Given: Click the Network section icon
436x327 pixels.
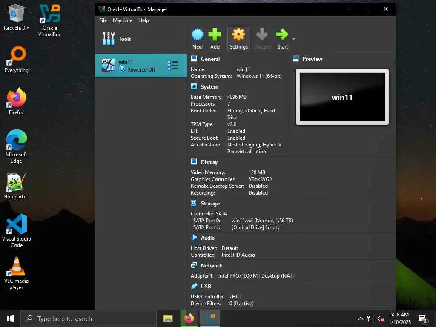Looking at the screenshot, I should click(x=194, y=265).
